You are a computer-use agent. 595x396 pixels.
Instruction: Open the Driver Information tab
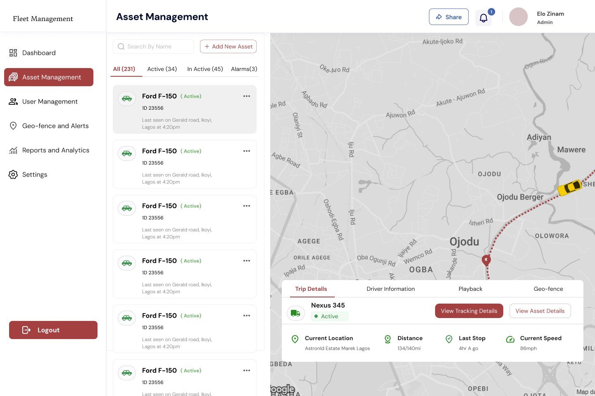click(x=390, y=289)
